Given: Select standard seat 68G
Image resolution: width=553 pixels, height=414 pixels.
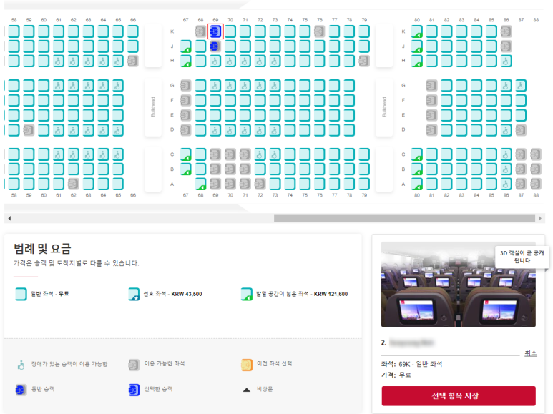Looking at the screenshot, I should click(200, 85).
